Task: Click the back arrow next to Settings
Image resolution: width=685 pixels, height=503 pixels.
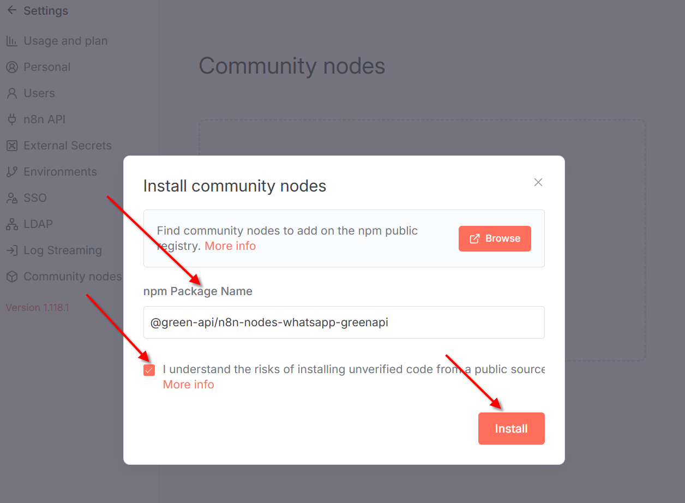Action: tap(11, 10)
